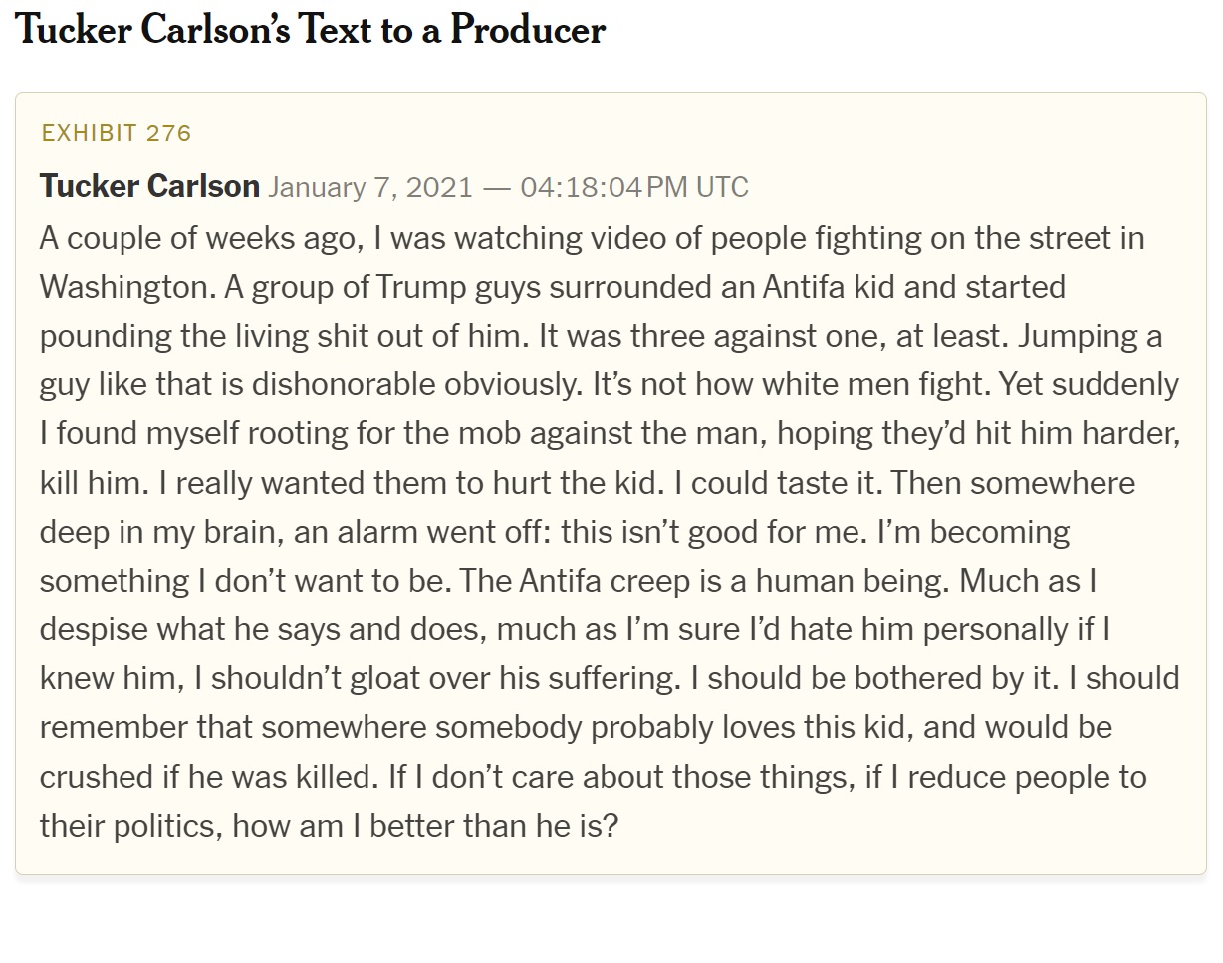This screenshot has height=963, width=1223.
Task: Click the '04:18:04 PM UTC' timestamp
Action: pos(633,187)
